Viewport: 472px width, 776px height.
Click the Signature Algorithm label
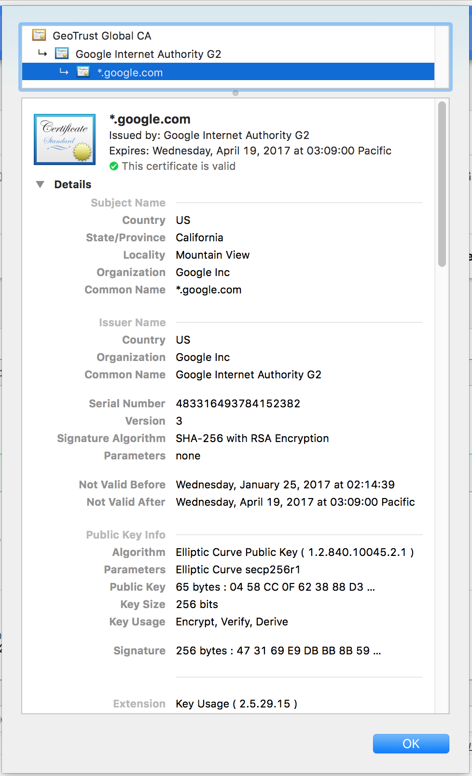(111, 439)
